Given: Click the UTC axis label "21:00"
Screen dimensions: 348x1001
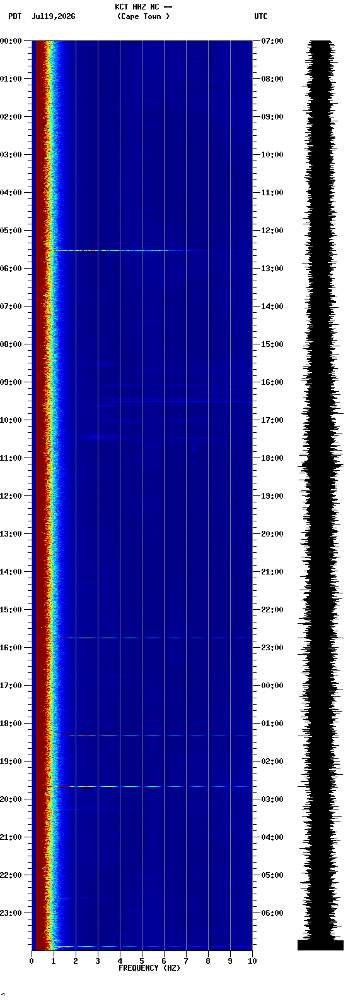Looking at the screenshot, I should point(272,572).
